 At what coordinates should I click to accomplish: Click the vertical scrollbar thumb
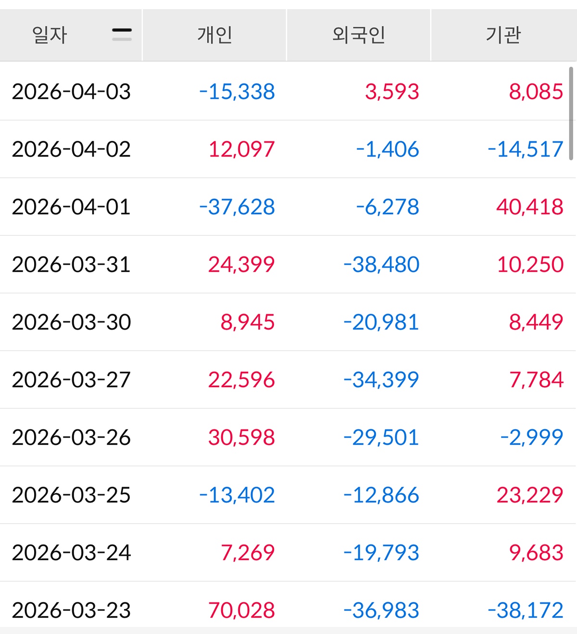pyautogui.click(x=571, y=113)
